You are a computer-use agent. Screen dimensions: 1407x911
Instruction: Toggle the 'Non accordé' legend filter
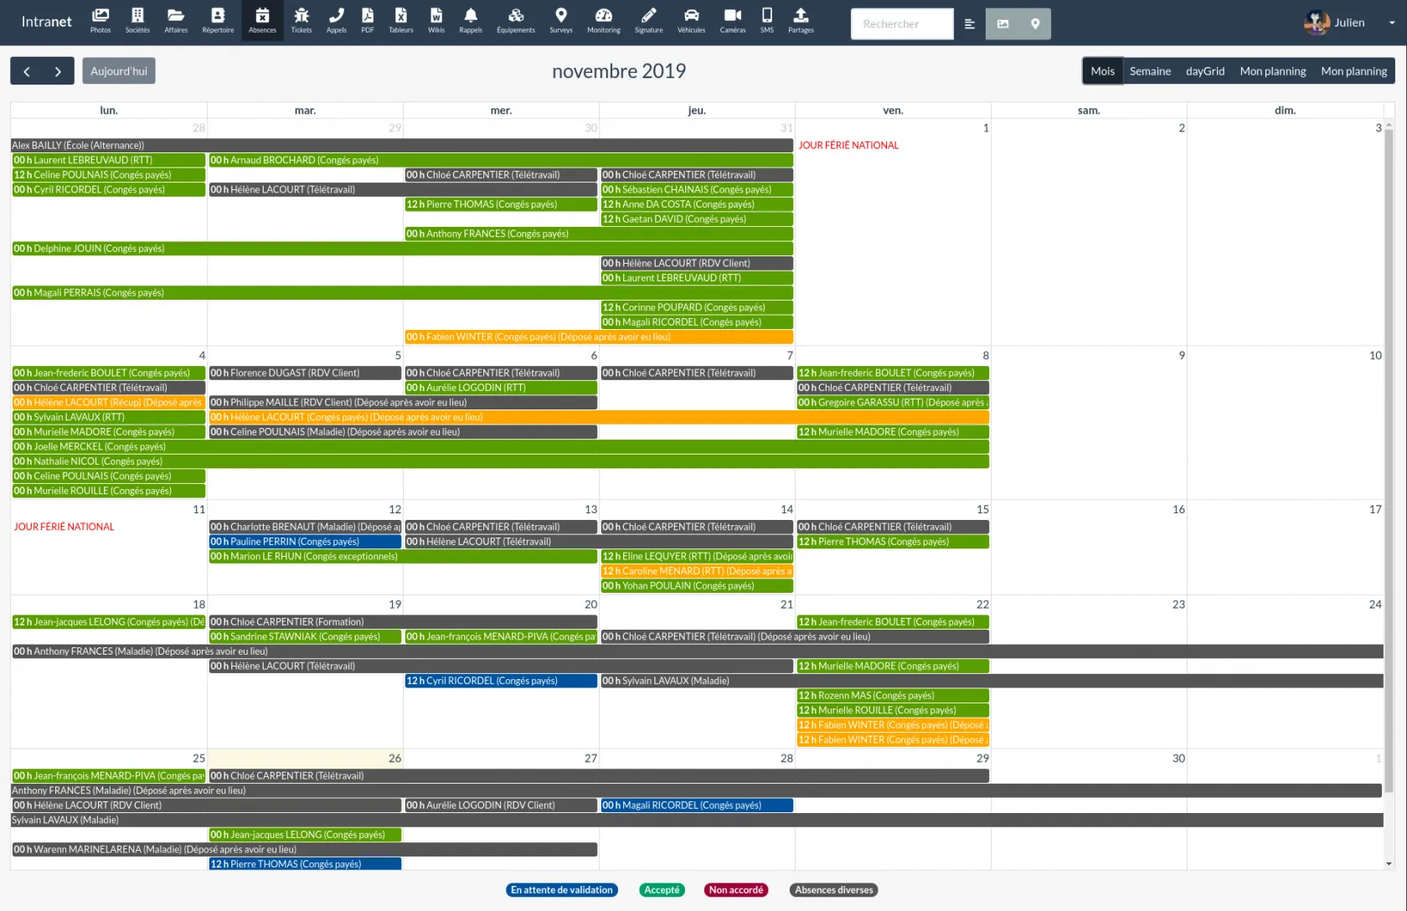pos(736,890)
